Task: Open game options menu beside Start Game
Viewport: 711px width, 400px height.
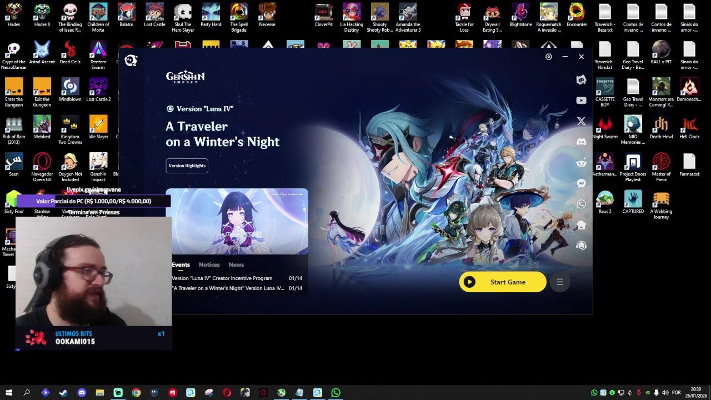Action: 560,282
